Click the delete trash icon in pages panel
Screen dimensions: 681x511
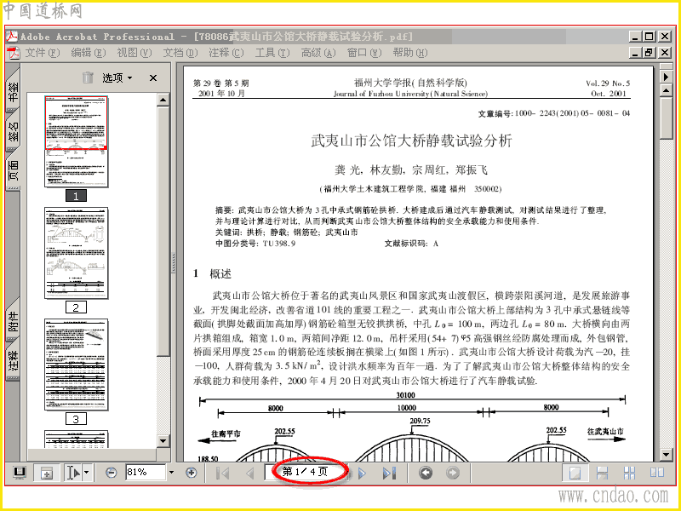[x=89, y=78]
